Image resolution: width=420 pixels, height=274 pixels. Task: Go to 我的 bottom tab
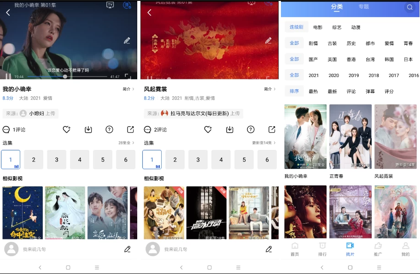[406, 249]
